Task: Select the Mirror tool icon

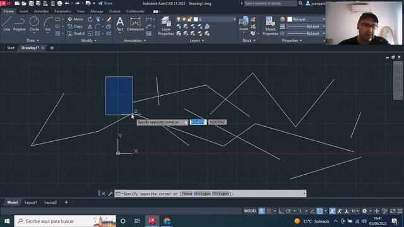Action: [90, 26]
